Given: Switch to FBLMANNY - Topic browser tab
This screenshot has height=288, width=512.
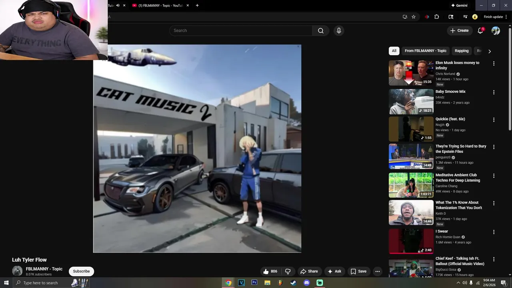Looking at the screenshot, I should pyautogui.click(x=160, y=6).
